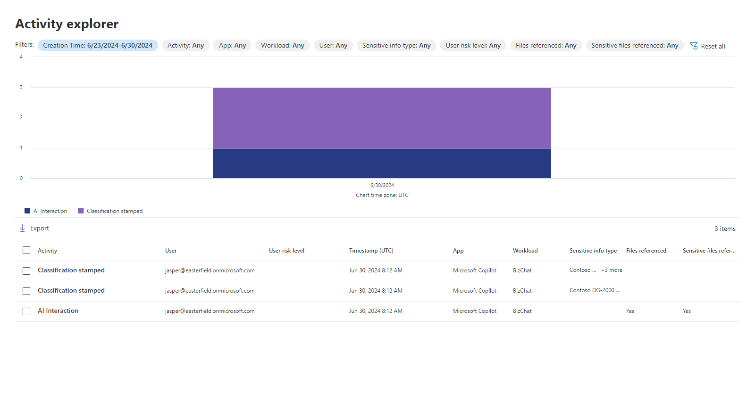Toggle the select-all checkbox in table header
Image resolution: width=755 pixels, height=401 pixels.
pos(26,250)
